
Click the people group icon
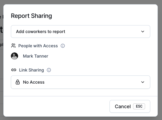click(x=14, y=46)
